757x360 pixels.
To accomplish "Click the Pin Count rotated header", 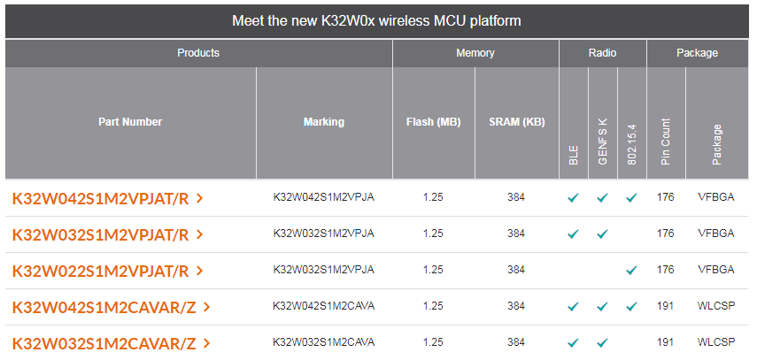I will point(666,142).
